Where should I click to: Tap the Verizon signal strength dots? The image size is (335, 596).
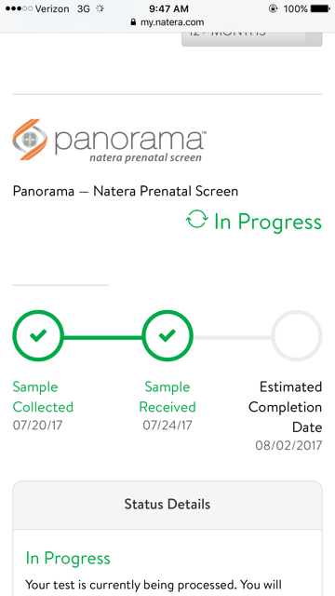coord(19,8)
